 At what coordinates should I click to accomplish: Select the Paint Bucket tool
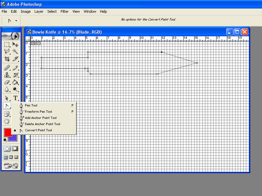click(15, 82)
